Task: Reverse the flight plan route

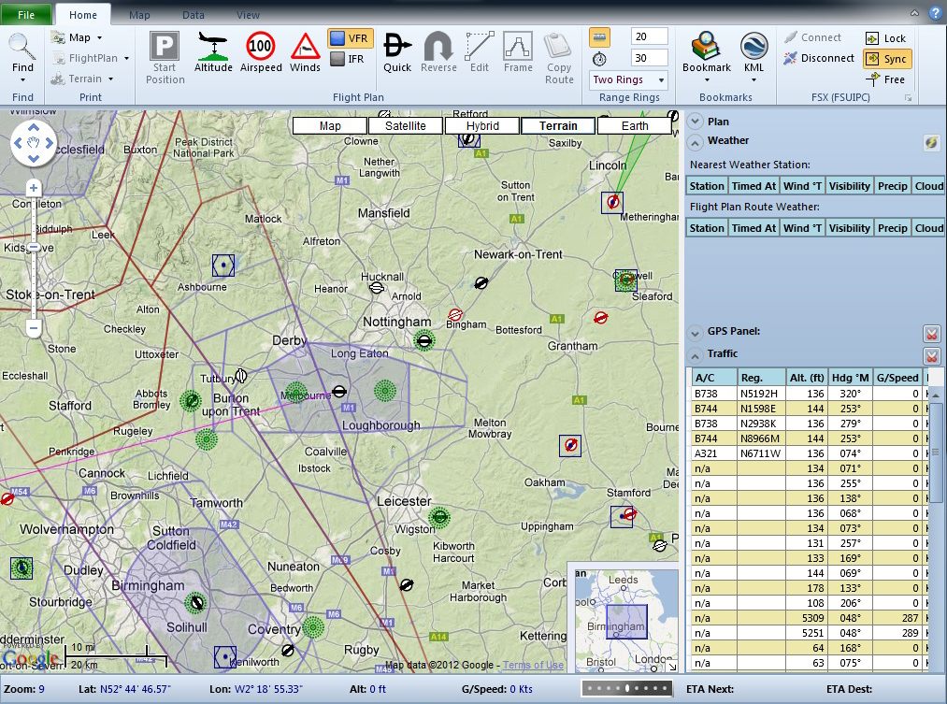Action: coord(438,52)
